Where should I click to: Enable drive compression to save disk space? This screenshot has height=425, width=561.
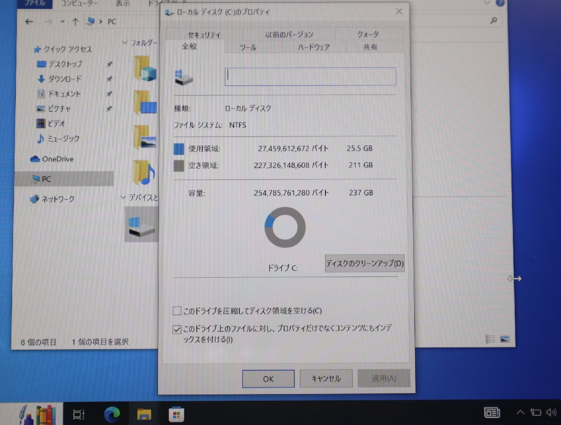click(177, 310)
